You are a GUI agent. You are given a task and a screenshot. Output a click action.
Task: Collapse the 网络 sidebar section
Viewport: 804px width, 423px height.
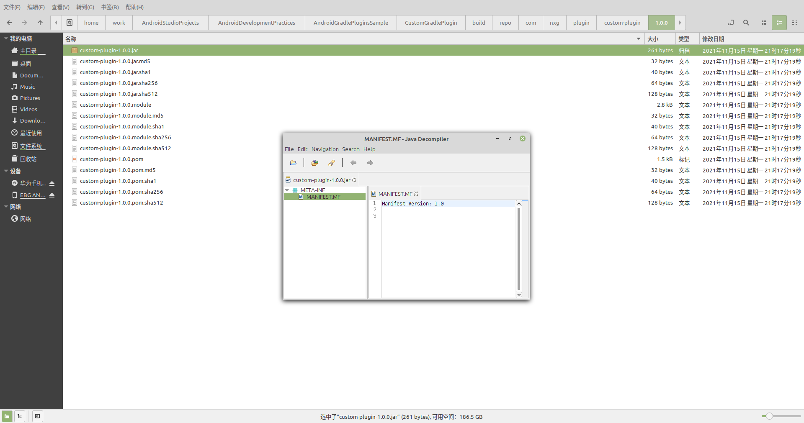6,206
